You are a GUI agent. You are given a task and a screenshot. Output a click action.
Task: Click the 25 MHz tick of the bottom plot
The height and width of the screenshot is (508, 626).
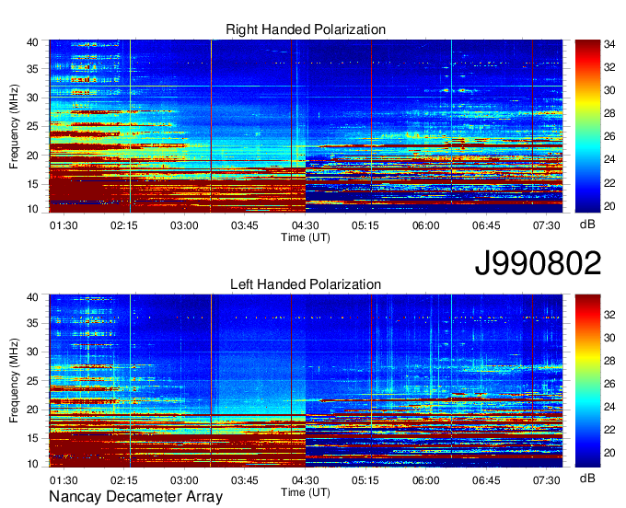coord(33,381)
